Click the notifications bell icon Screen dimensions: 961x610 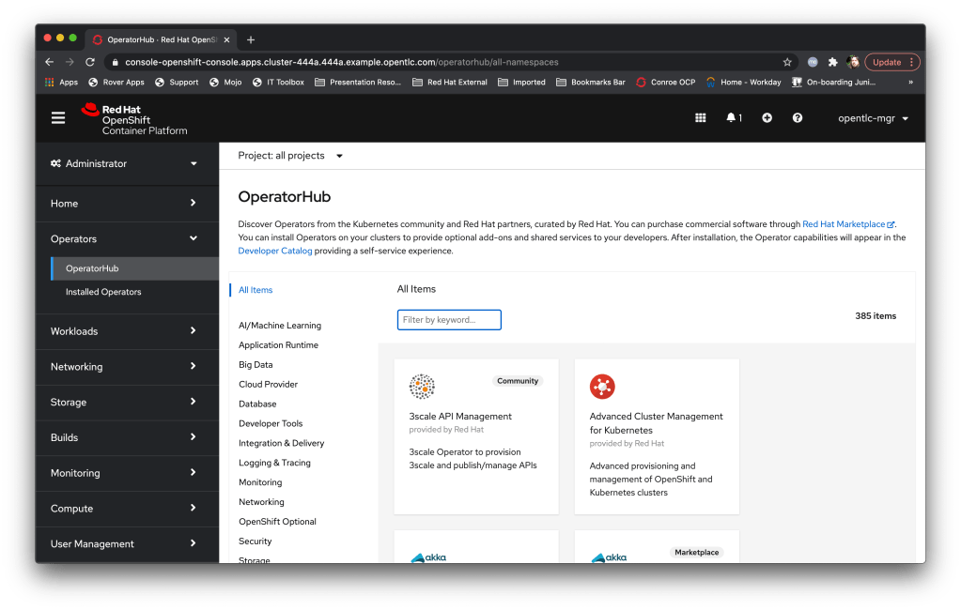(733, 118)
